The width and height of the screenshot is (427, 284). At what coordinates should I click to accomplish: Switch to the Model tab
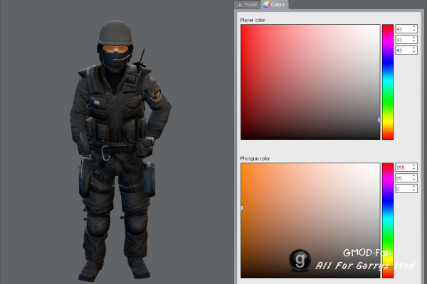(x=247, y=5)
